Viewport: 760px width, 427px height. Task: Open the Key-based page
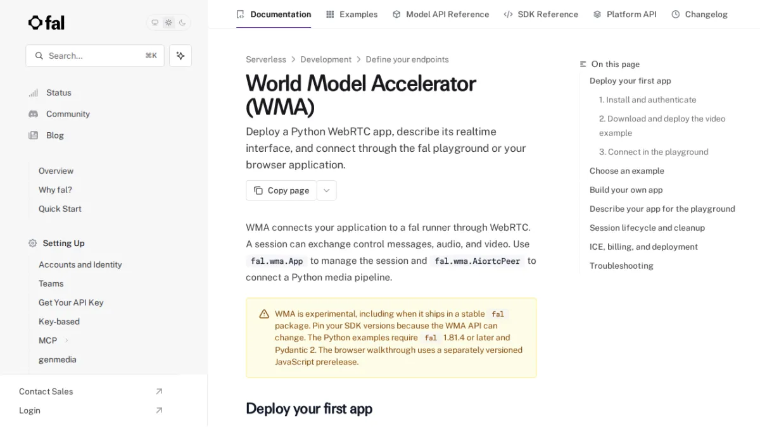point(59,321)
